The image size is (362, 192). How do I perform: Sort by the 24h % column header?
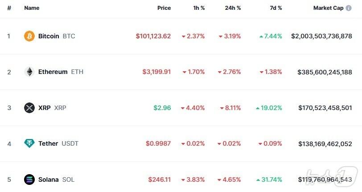pos(232,8)
